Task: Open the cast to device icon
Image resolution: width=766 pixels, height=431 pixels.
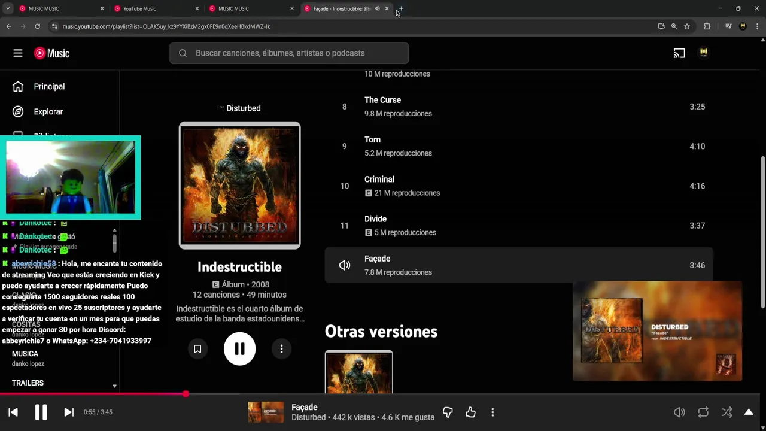Action: coord(679,53)
